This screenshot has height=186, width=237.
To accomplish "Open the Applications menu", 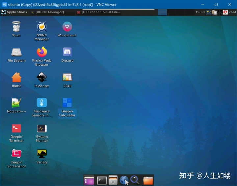I will [14, 12].
